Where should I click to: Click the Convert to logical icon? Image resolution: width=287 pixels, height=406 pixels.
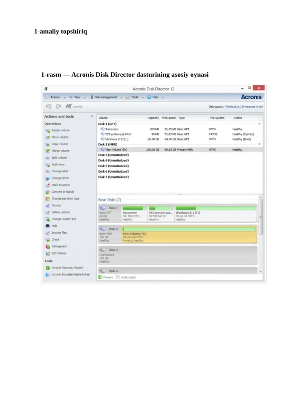[x=48, y=192]
